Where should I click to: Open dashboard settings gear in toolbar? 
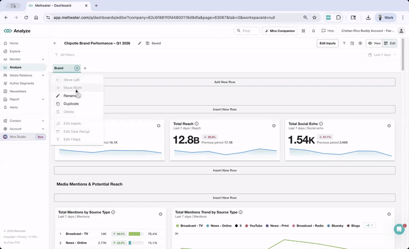[360, 43]
